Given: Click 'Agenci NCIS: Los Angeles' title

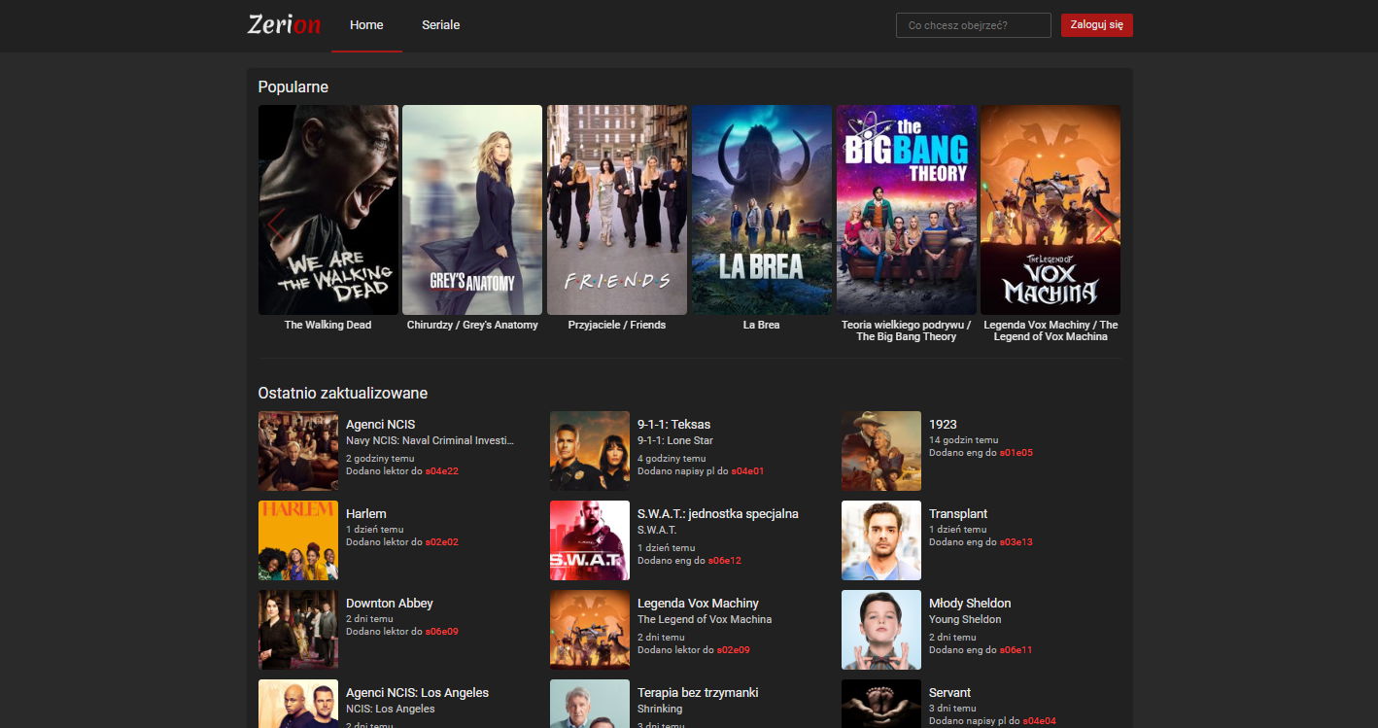Looking at the screenshot, I should 418,693.
